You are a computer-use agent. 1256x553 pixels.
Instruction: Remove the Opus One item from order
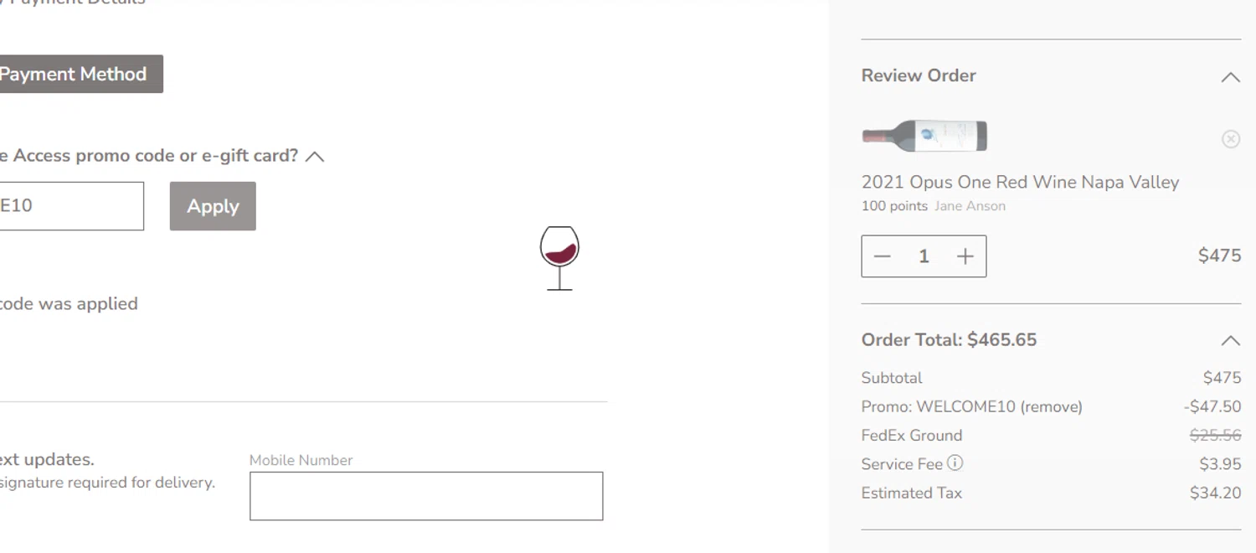pos(1230,139)
